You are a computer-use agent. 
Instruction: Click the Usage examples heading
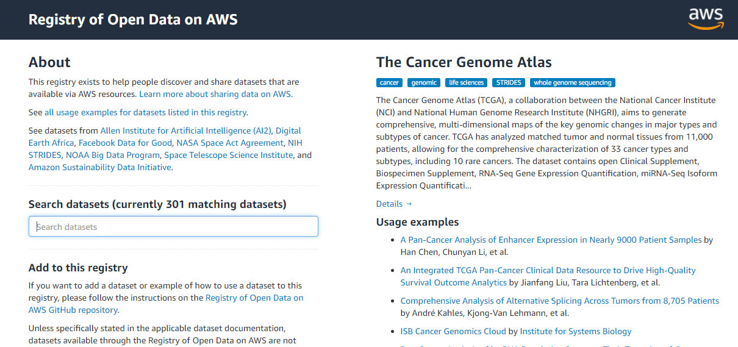click(418, 222)
